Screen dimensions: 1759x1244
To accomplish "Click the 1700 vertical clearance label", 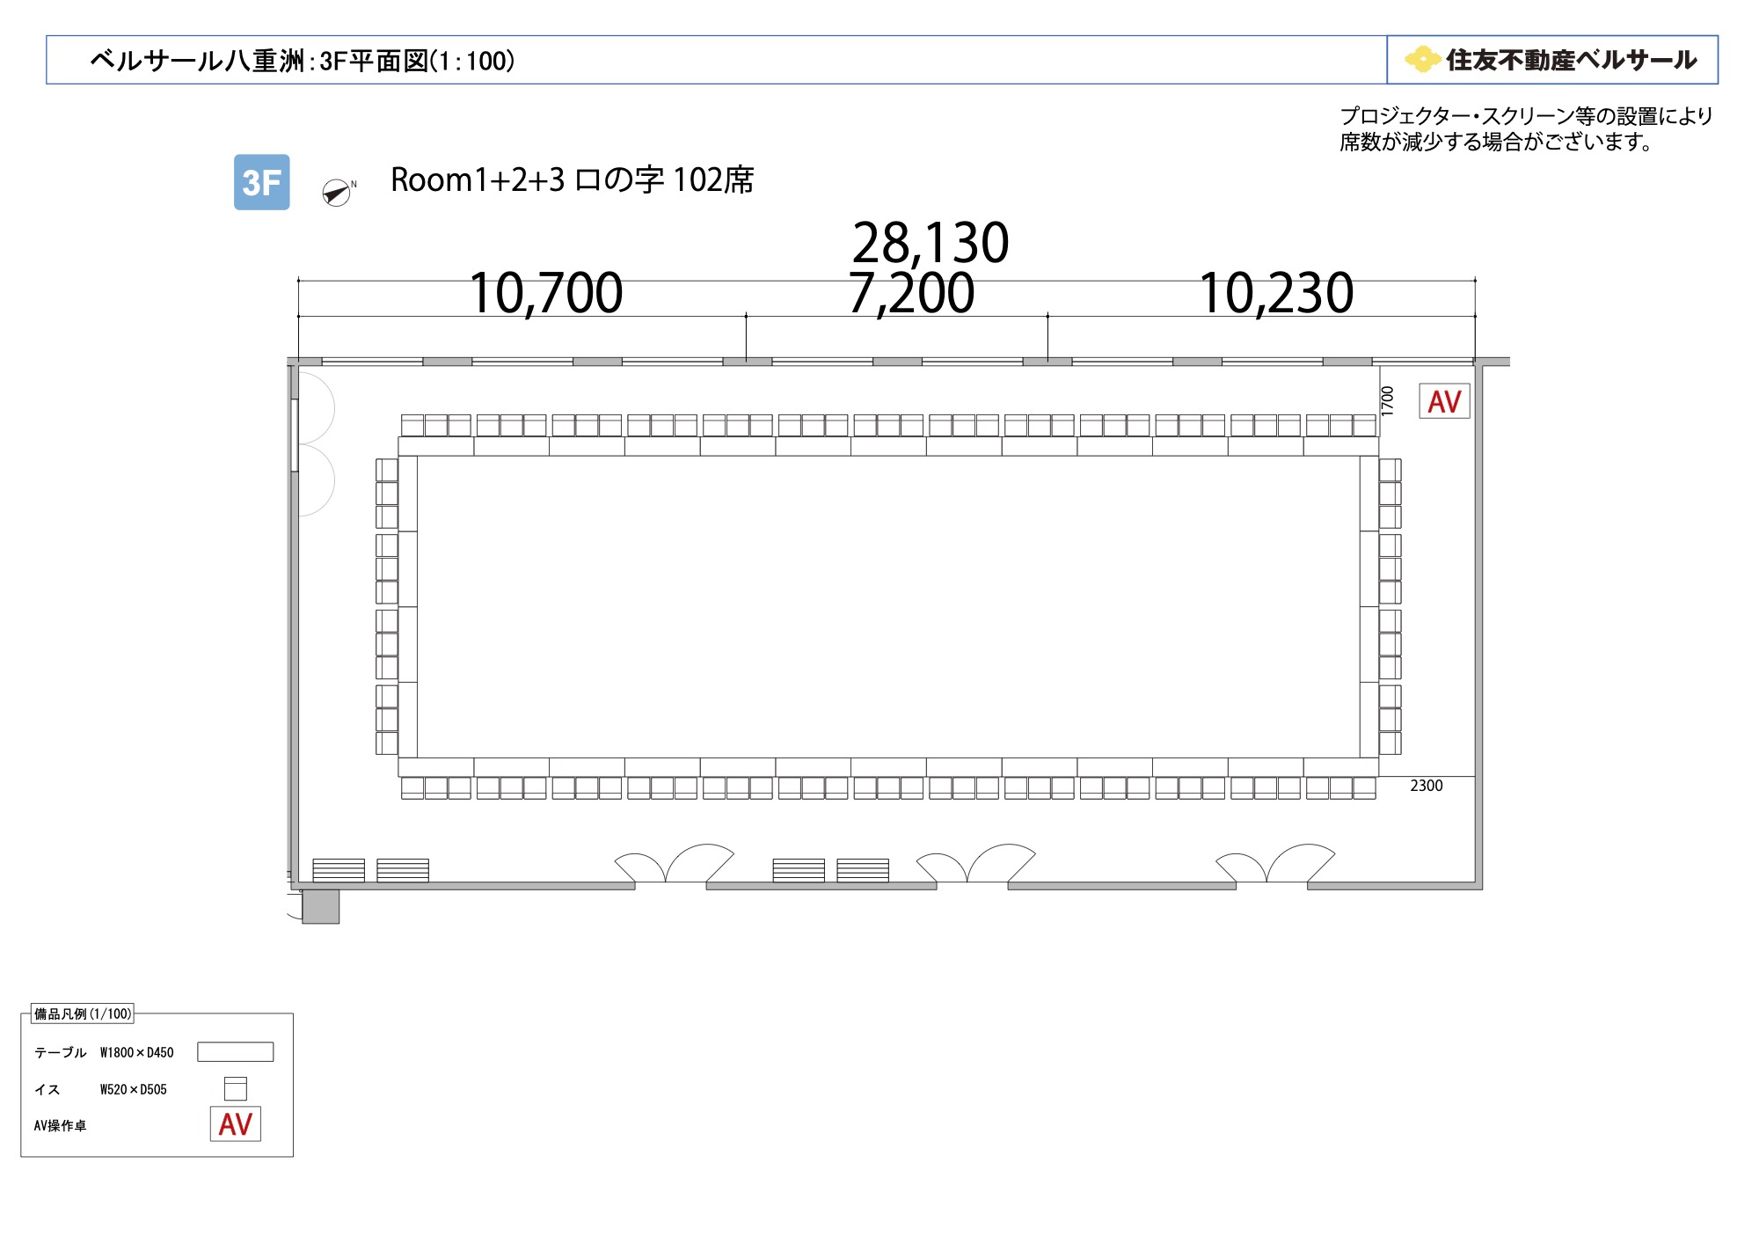I will [1388, 401].
